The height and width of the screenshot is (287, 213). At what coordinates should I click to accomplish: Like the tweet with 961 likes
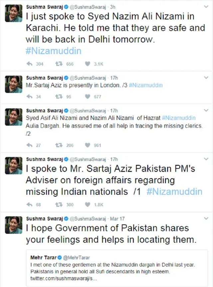pos(88,145)
